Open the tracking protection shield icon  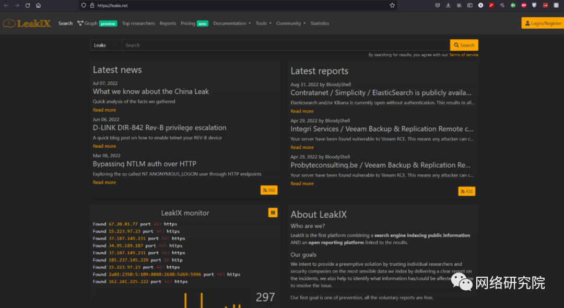(x=84, y=5)
